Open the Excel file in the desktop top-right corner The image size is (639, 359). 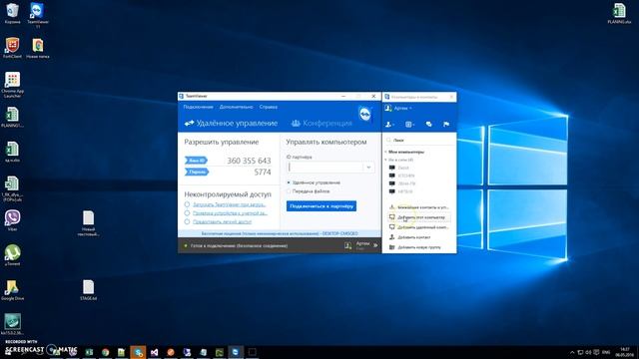click(619, 13)
